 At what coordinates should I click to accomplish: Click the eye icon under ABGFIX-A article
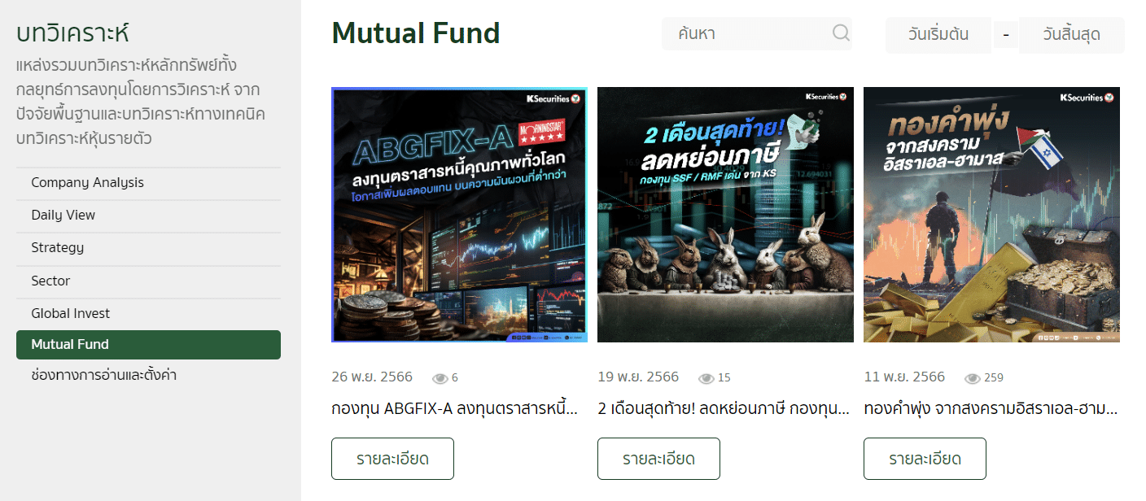coord(440,378)
